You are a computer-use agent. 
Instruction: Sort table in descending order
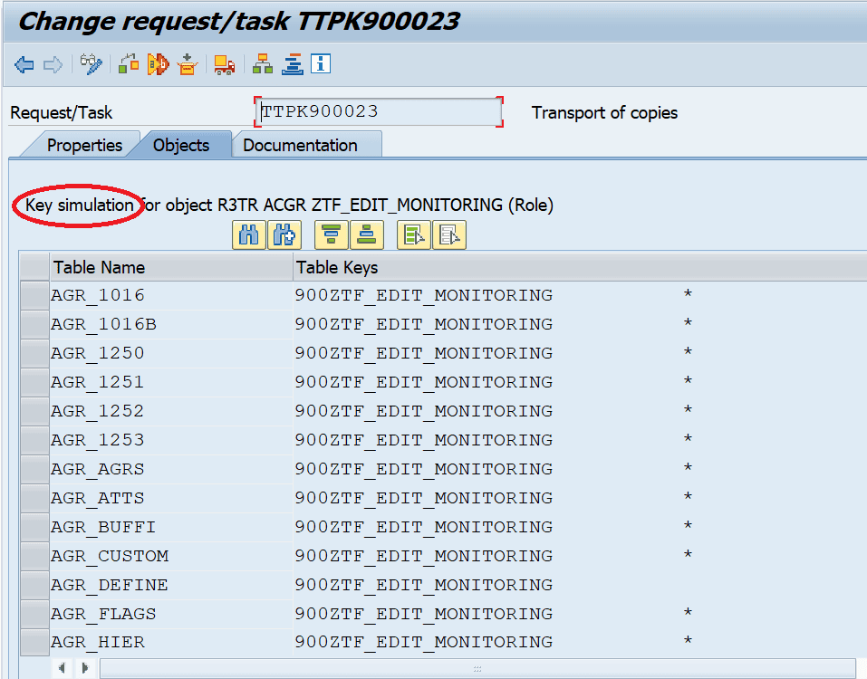point(367,235)
